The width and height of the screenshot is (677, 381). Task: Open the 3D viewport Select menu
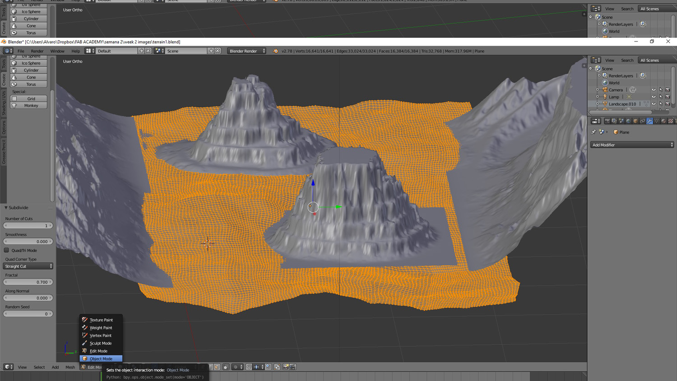click(39, 367)
